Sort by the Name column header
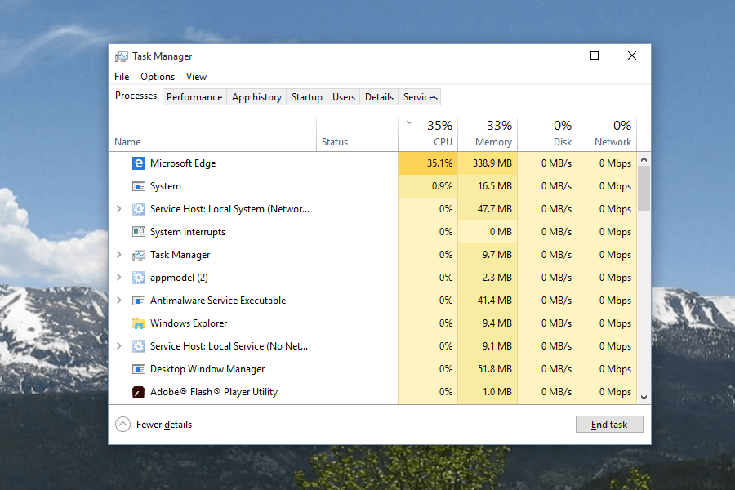The width and height of the screenshot is (735, 490). [213, 135]
